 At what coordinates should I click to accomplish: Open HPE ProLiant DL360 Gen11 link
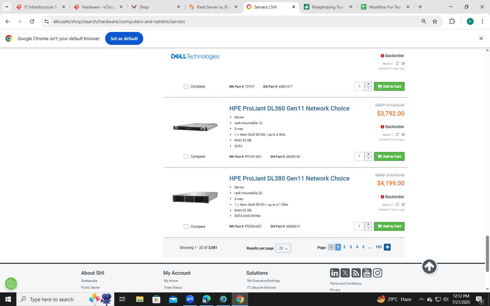tap(289, 108)
